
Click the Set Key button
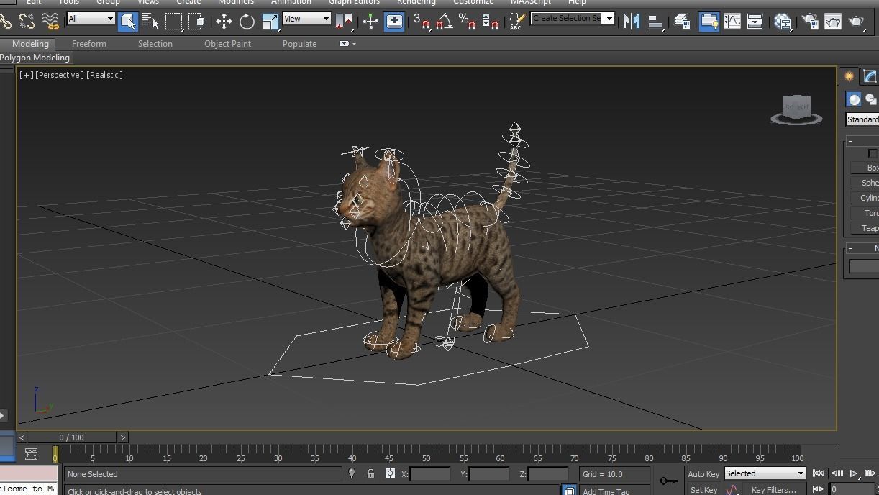coord(703,490)
